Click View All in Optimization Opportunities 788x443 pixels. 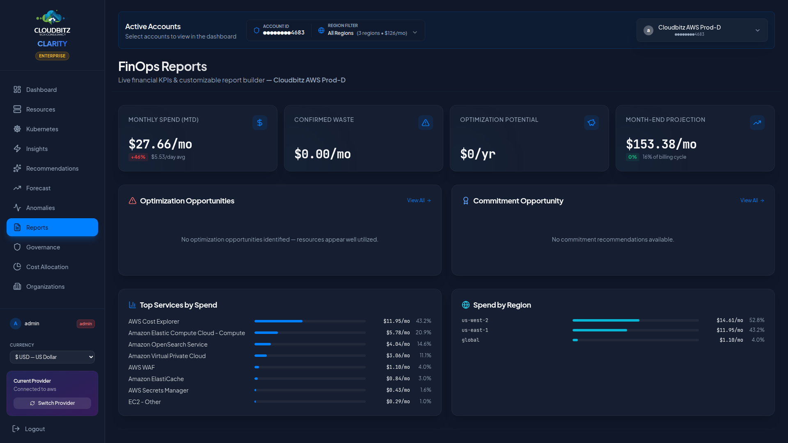pyautogui.click(x=419, y=201)
